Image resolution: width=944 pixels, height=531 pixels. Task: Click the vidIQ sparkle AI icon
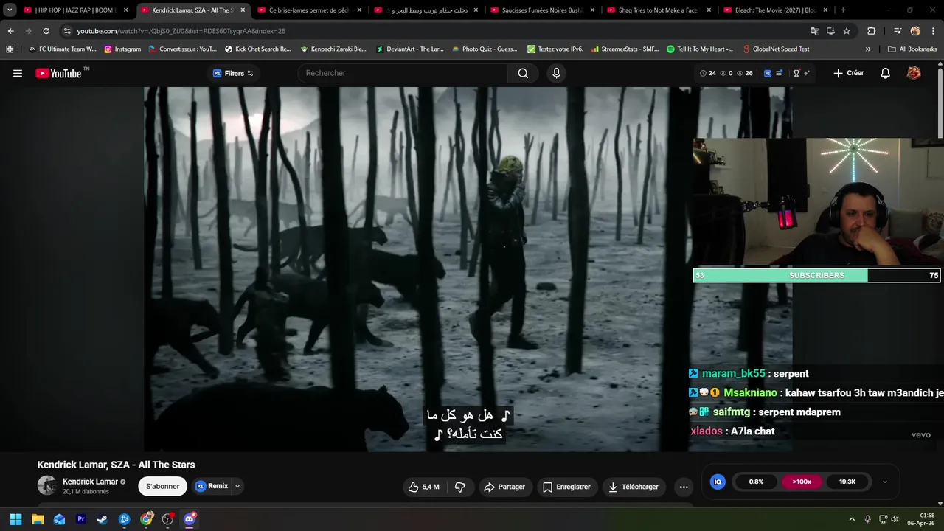tap(807, 73)
